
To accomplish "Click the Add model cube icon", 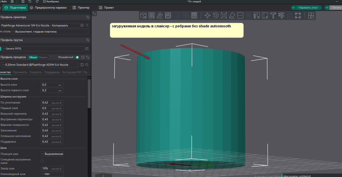I will coord(144,16).
